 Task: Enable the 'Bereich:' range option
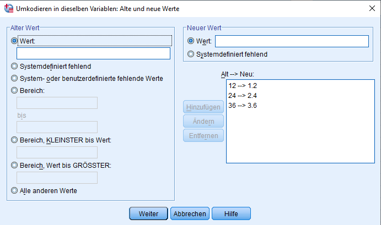click(x=14, y=90)
